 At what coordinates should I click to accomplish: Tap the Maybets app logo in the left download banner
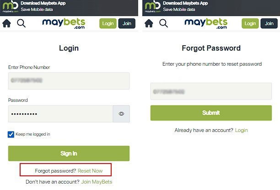[x=10, y=6]
